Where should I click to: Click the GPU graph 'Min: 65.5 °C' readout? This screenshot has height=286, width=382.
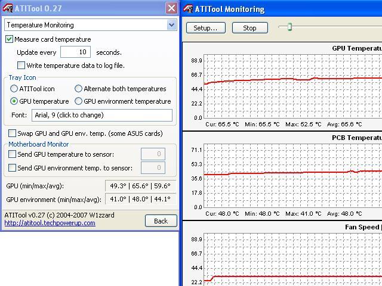(262, 125)
